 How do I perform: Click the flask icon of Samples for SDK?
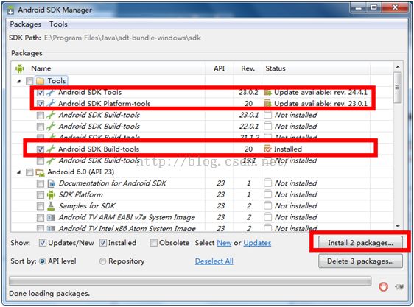(x=51, y=206)
